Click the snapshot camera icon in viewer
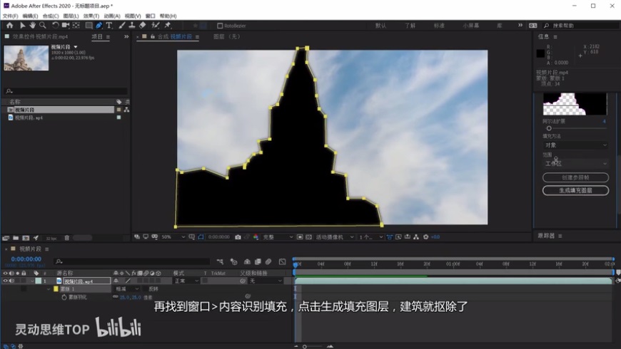621x349 pixels. click(238, 237)
